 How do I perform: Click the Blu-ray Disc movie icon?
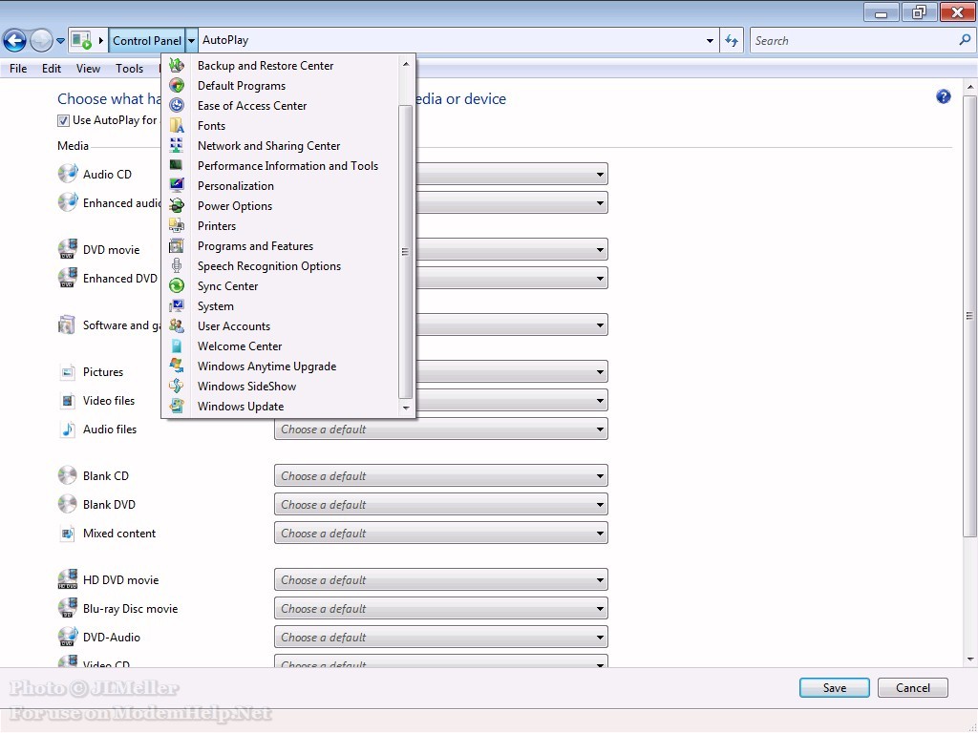(x=68, y=608)
